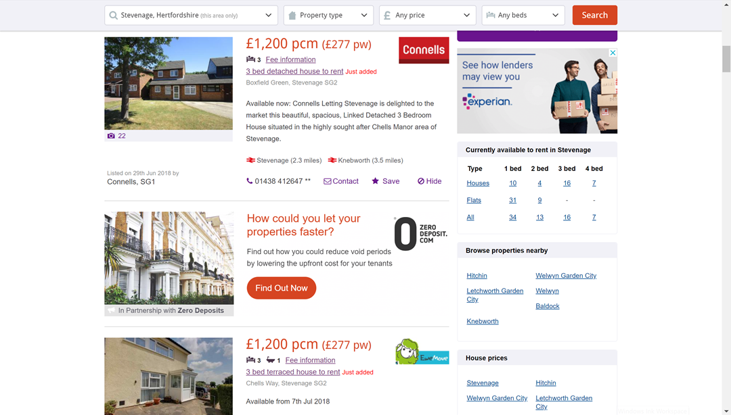Click the Find Out Now button
731x415 pixels.
click(282, 289)
